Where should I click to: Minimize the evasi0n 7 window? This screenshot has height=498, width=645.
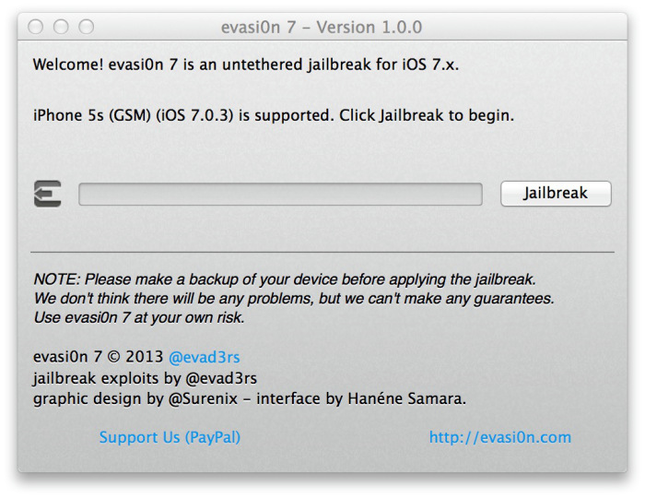[x=62, y=28]
